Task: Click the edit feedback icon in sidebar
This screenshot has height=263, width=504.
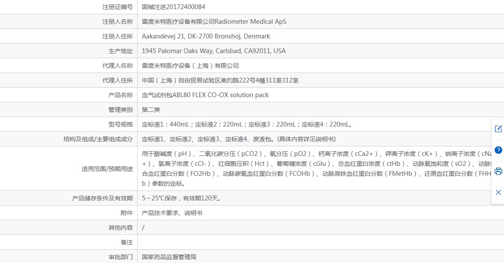Action: click(x=498, y=129)
